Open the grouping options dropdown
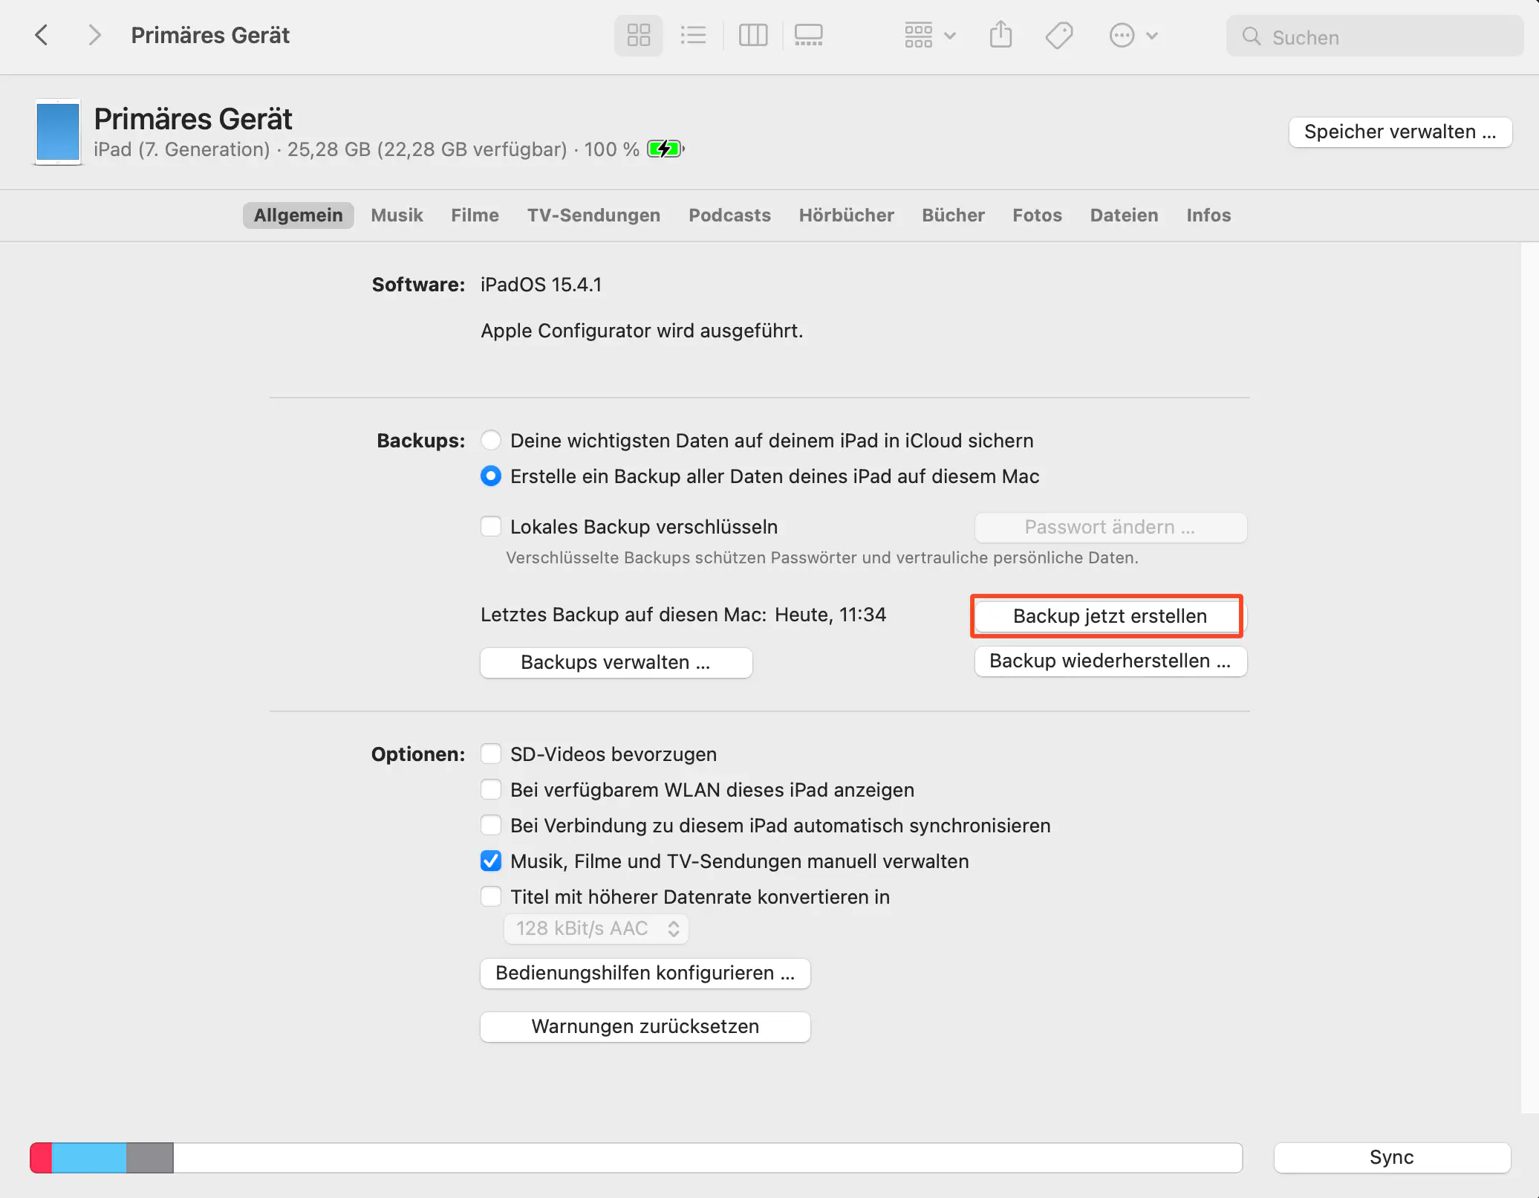 coord(930,35)
